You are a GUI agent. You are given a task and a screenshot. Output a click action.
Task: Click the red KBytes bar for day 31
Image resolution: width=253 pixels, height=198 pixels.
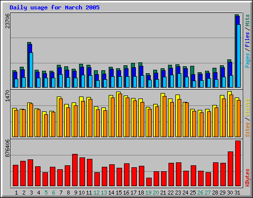(x=238, y=163)
